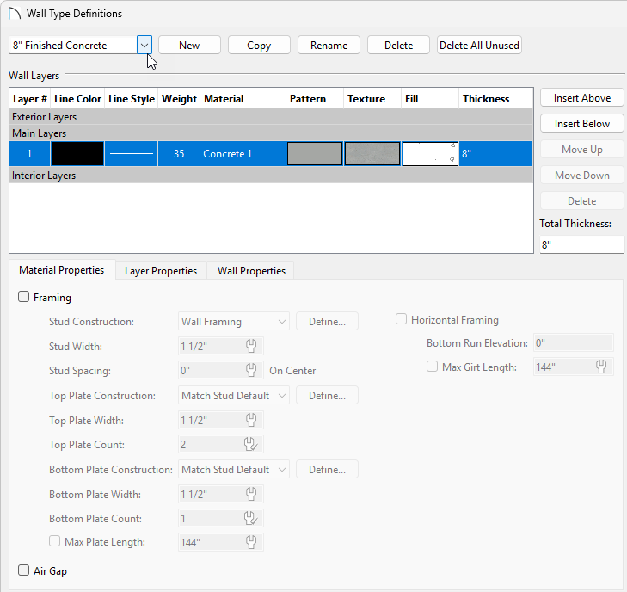This screenshot has height=592, width=627.
Task: Click the Move Up button
Action: tap(581, 150)
